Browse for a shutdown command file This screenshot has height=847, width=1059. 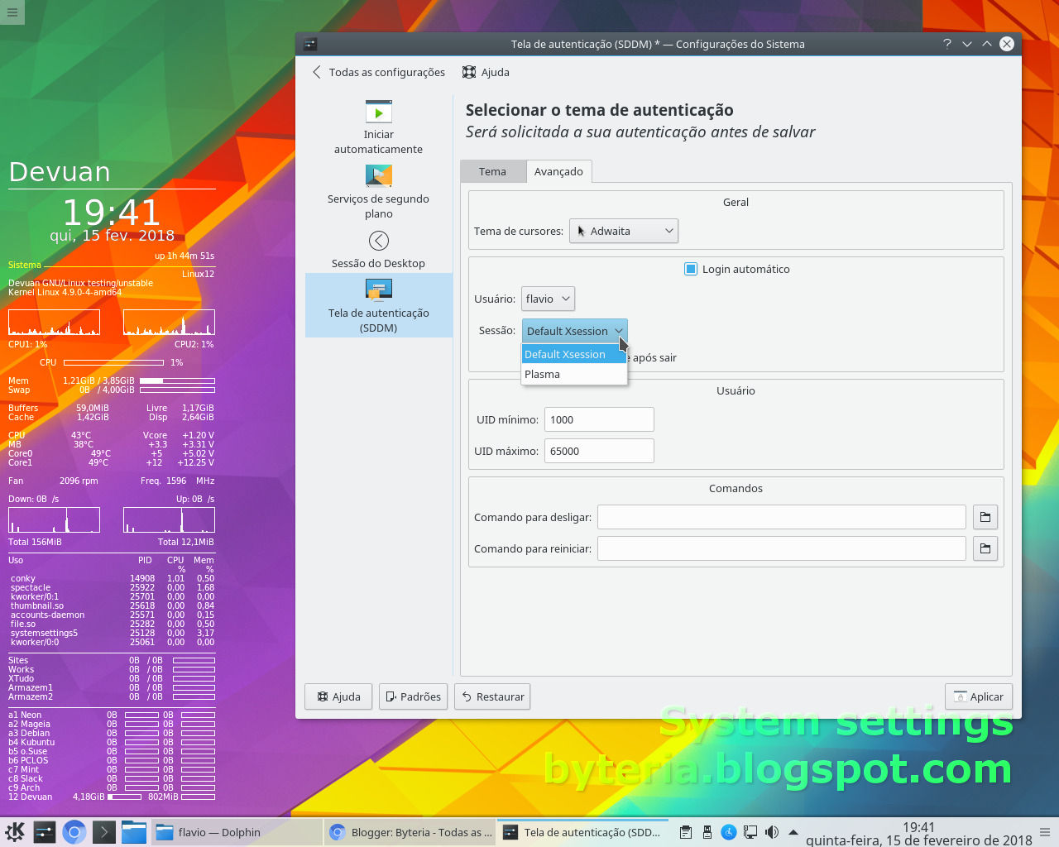pos(985,516)
